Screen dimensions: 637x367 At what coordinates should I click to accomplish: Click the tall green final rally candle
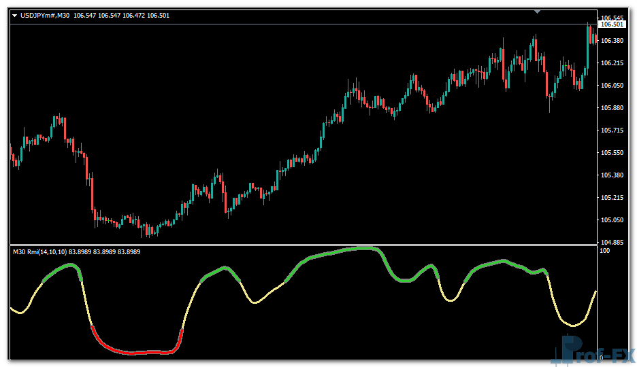point(588,48)
